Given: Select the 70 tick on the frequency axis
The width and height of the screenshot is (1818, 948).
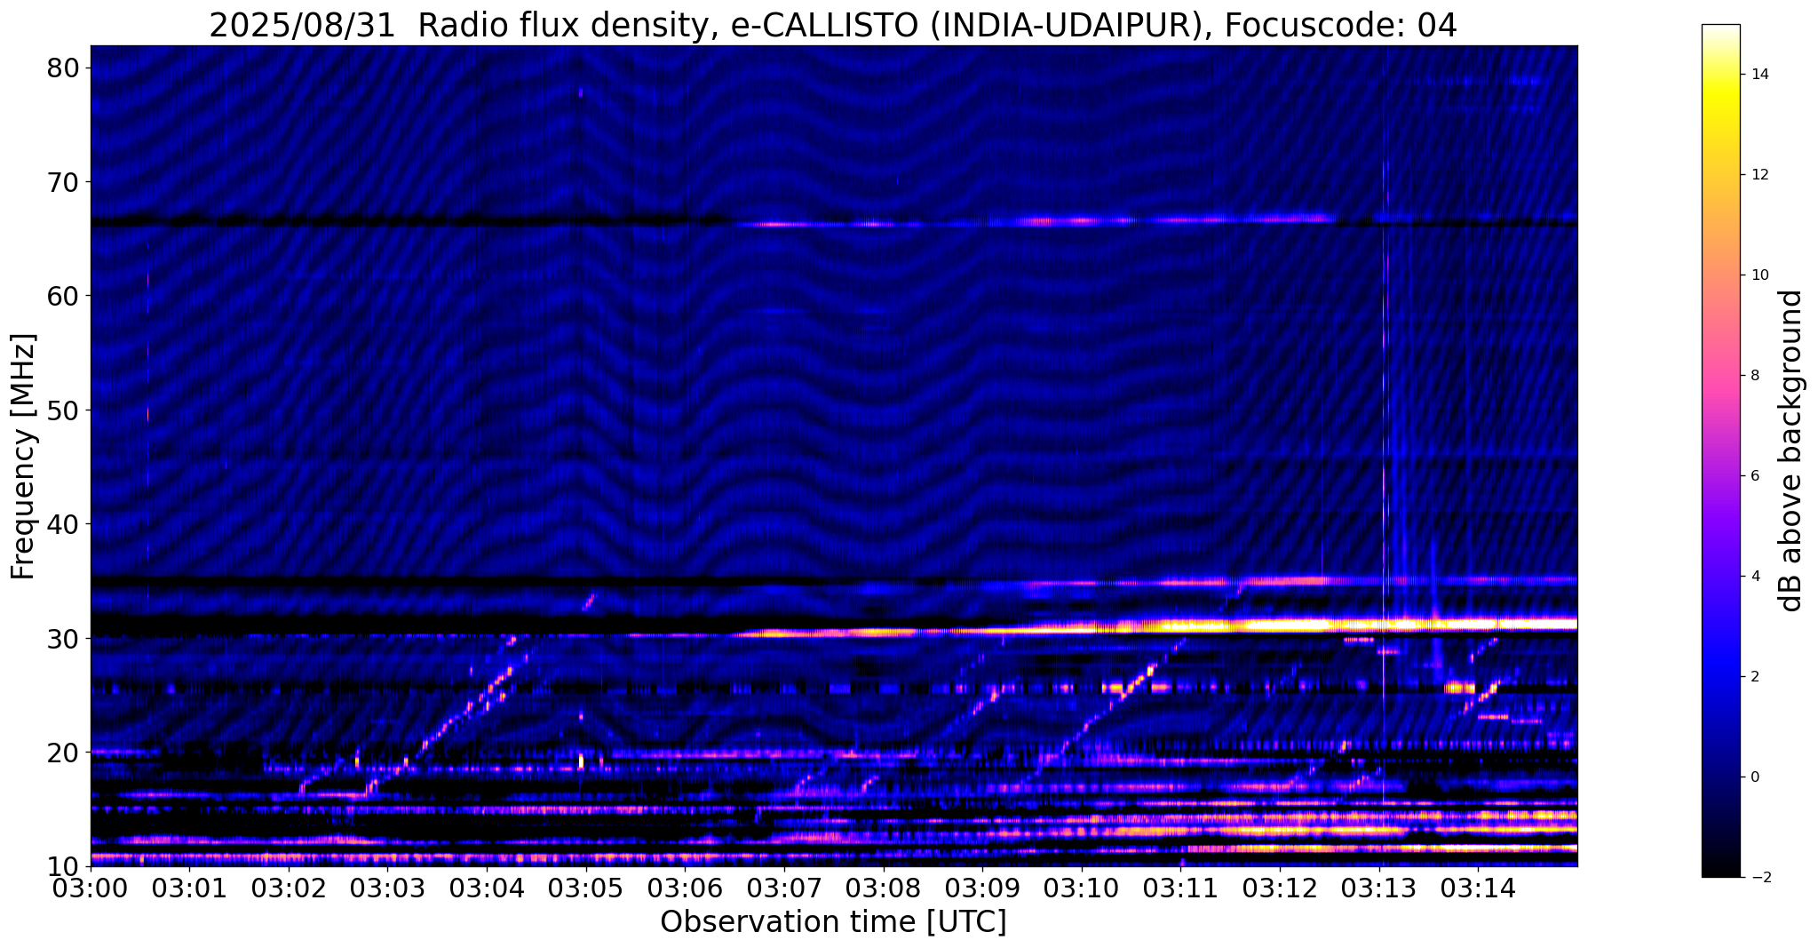Looking at the screenshot, I should [x=62, y=182].
